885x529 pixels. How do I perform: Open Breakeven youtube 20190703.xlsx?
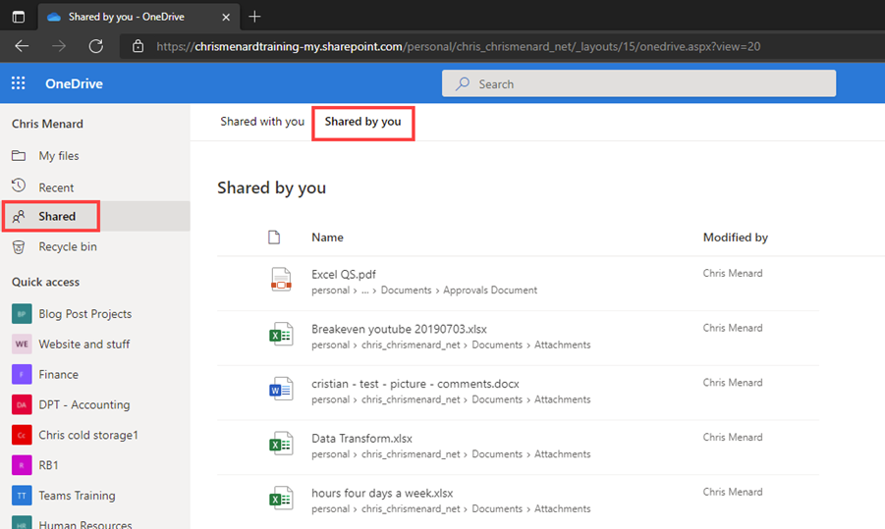tap(399, 329)
